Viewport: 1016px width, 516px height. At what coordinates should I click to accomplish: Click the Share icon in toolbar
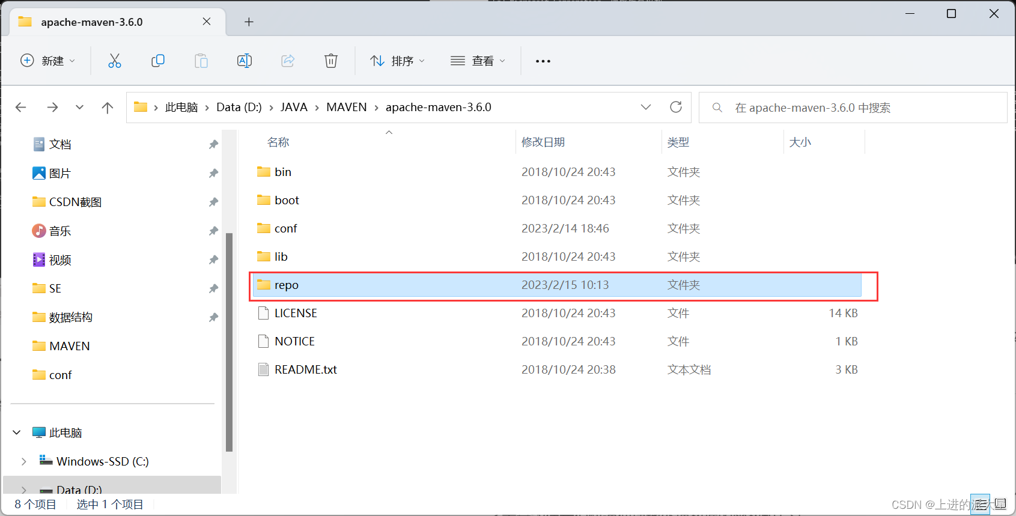pos(288,61)
